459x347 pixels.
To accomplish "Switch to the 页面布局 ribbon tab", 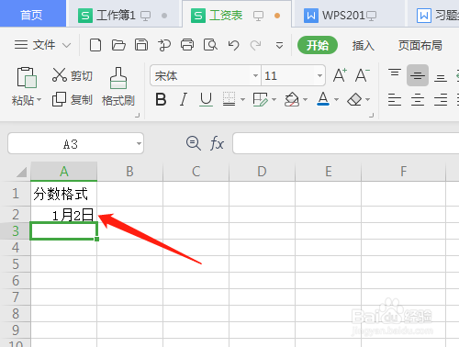I will pos(420,46).
